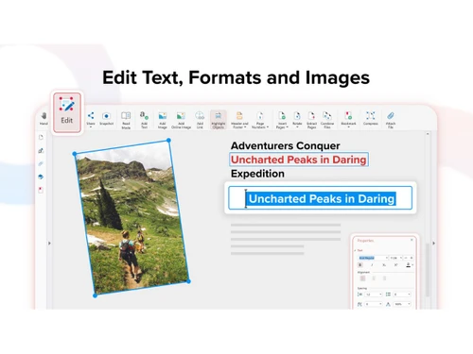Screen dimensions: 473x354
Task: Toggle Subscript formatting in Properties
Action: [384, 265]
